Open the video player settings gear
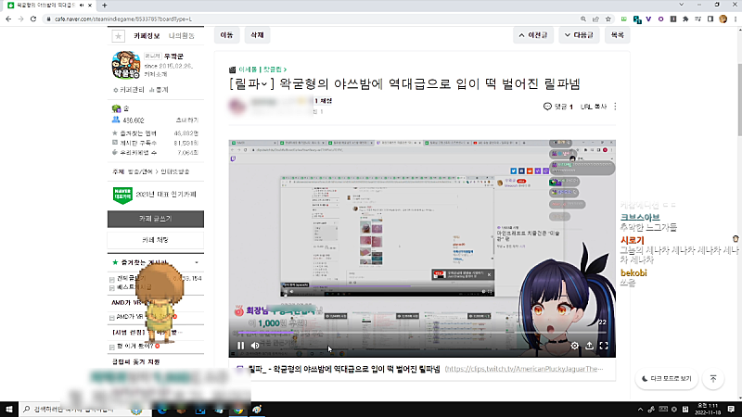 (574, 346)
